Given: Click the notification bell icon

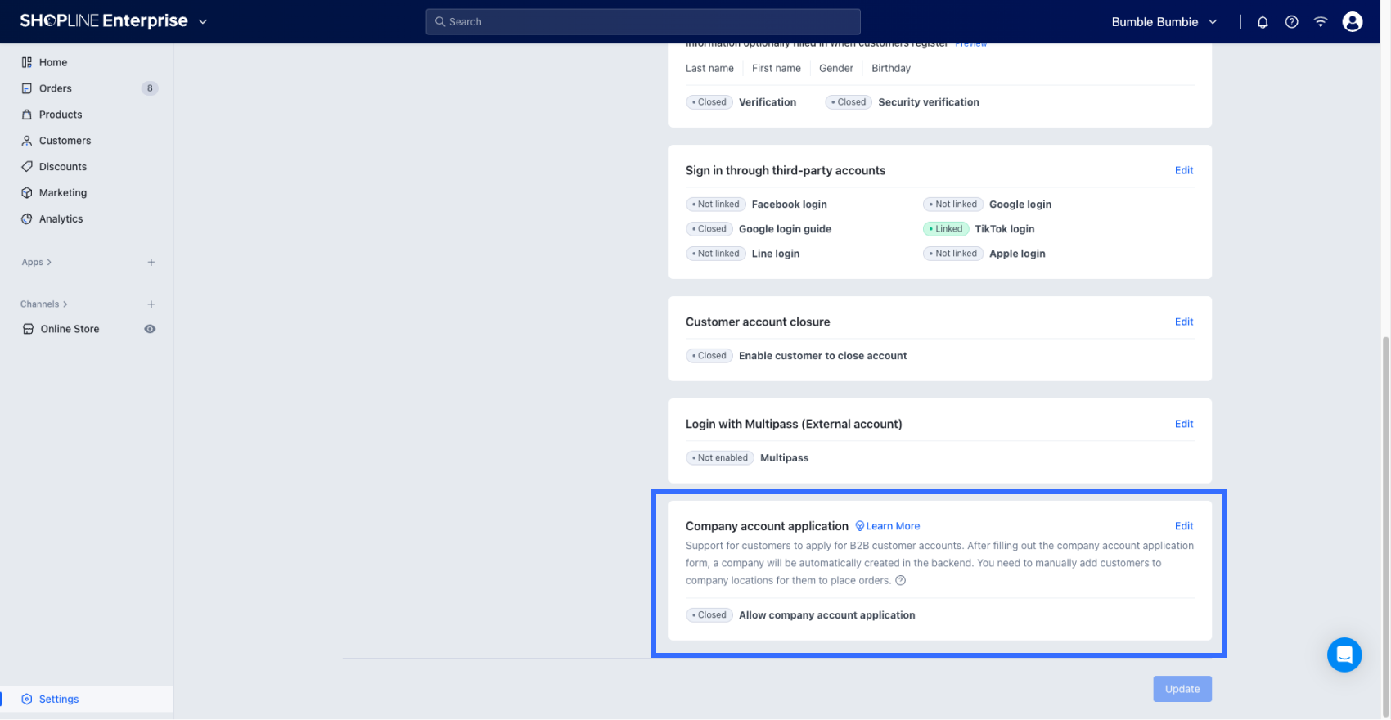Looking at the screenshot, I should pyautogui.click(x=1263, y=22).
